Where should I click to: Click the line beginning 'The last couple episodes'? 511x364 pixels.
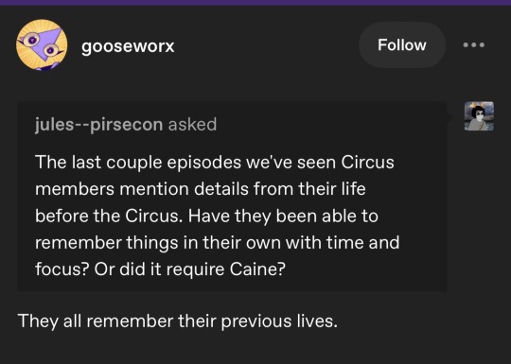215,162
